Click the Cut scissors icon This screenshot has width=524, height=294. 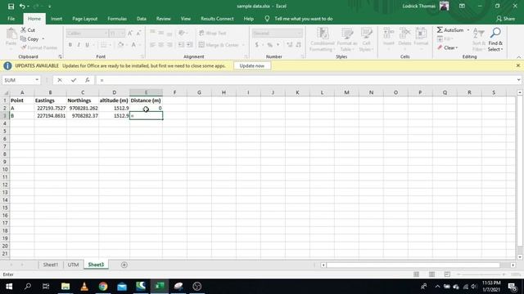pos(24,30)
